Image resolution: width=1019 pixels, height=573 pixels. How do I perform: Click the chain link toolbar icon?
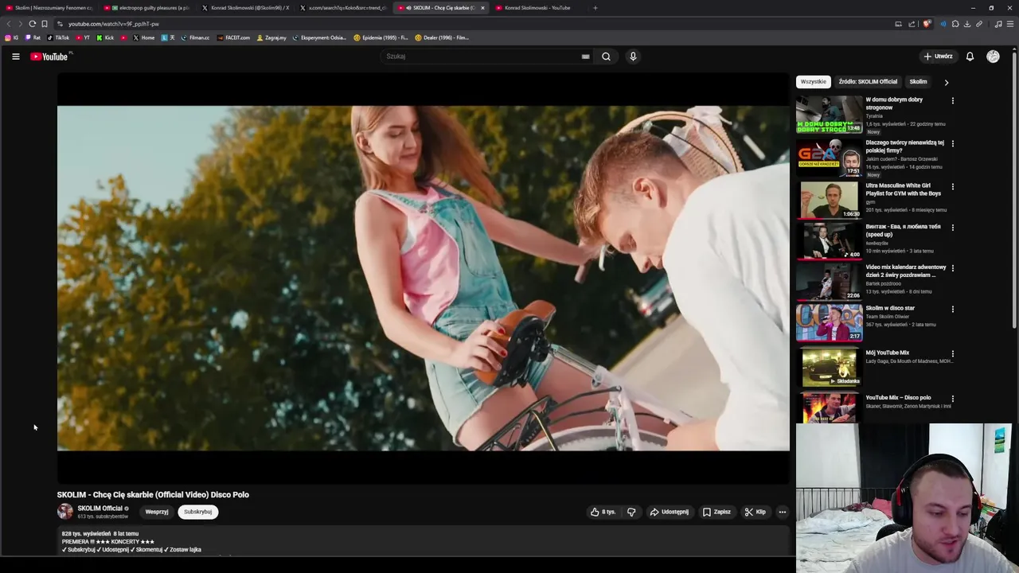(x=979, y=24)
